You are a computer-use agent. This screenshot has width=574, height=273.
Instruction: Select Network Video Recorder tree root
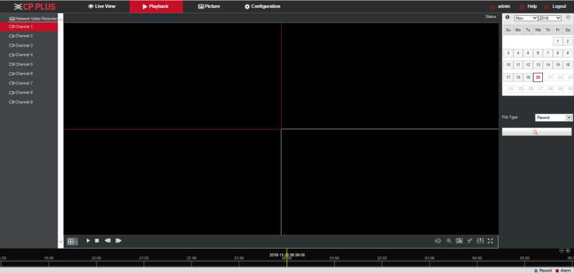click(33, 19)
